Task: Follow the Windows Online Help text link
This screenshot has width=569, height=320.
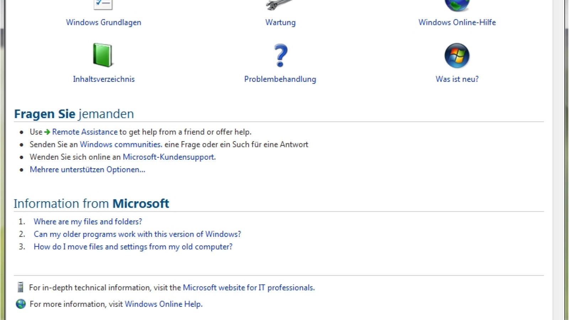Action: click(163, 304)
